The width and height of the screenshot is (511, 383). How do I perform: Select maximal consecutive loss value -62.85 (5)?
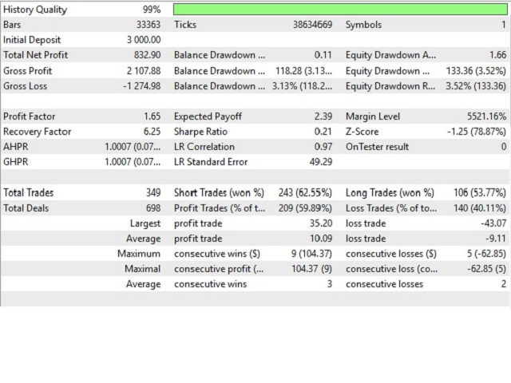[x=486, y=269]
